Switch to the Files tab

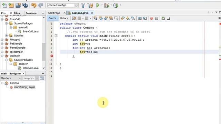point(17,13)
